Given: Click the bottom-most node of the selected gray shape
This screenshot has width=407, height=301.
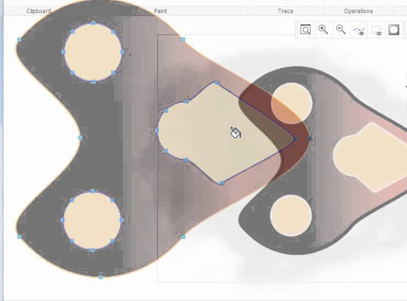Looking at the screenshot, I should 101,277.
